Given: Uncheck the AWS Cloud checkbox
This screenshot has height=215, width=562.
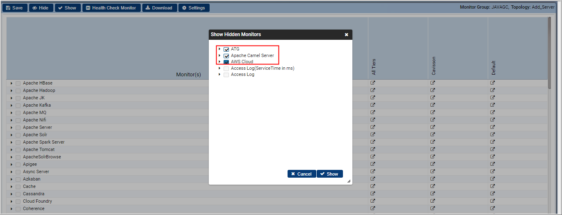Looking at the screenshot, I should [226, 62].
